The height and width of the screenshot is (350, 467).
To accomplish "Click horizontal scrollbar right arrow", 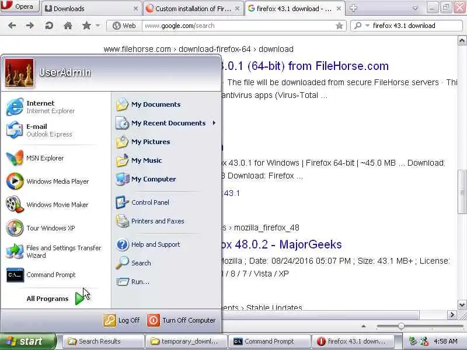I will point(452,314).
